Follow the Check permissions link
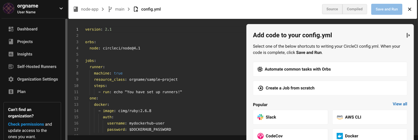Image resolution: width=418 pixels, height=140 pixels. [26, 124]
